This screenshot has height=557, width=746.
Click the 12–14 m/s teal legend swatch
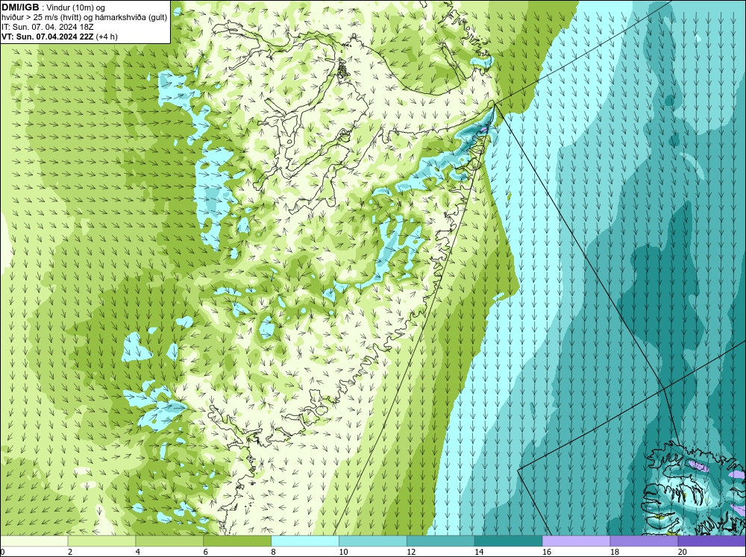441,541
